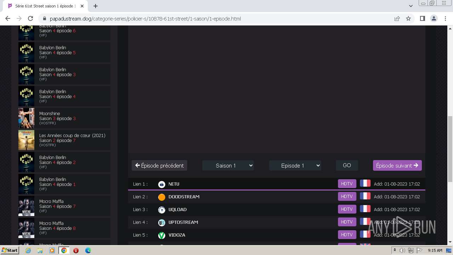Share this page via address bar icon
The image size is (453, 255).
pyautogui.click(x=397, y=18)
